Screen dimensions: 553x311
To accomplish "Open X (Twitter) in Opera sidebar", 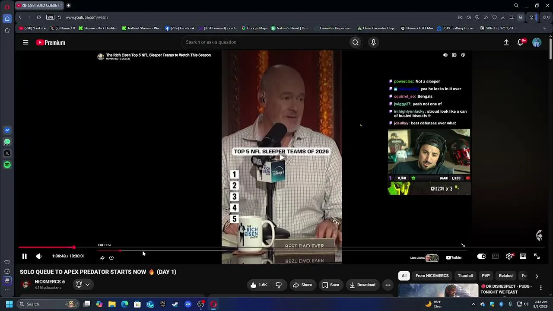I will click(x=7, y=153).
